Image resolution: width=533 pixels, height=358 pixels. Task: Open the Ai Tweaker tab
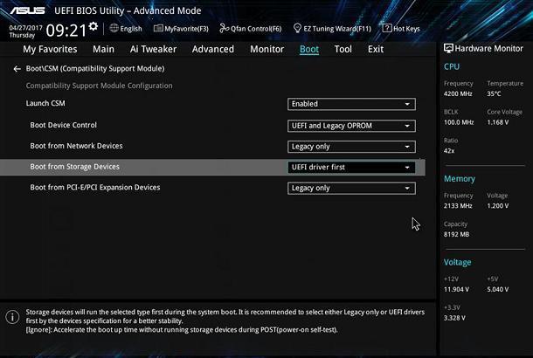pos(153,49)
